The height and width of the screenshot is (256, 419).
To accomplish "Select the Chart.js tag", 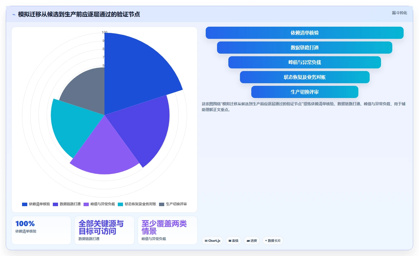I will pos(212,241).
